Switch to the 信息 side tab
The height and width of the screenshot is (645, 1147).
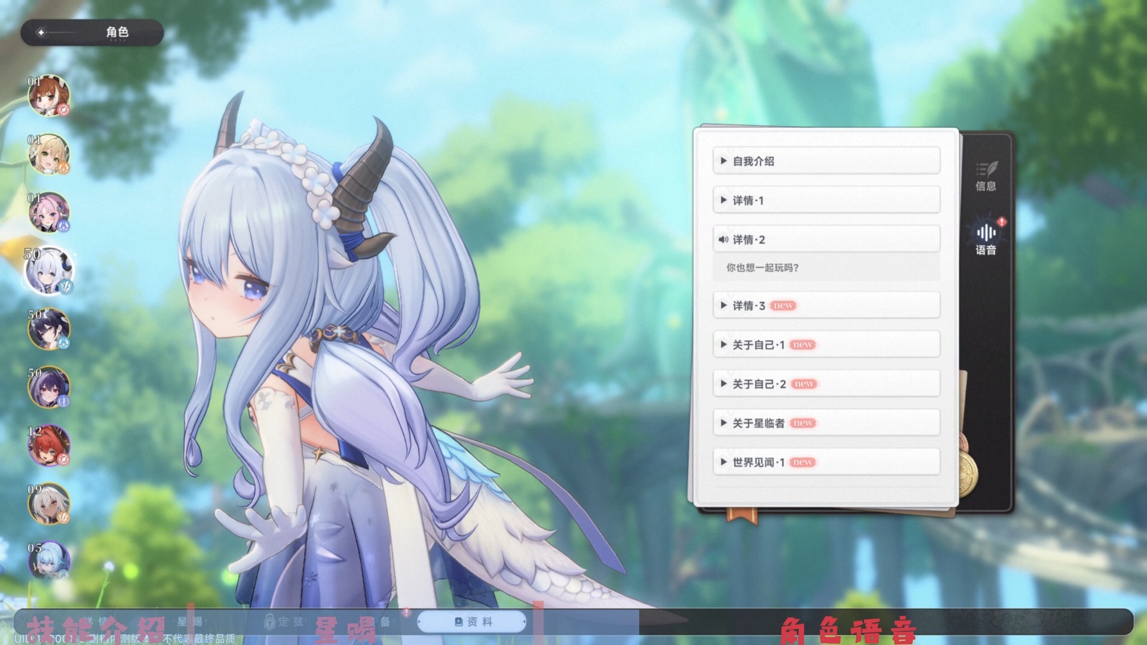tap(986, 176)
